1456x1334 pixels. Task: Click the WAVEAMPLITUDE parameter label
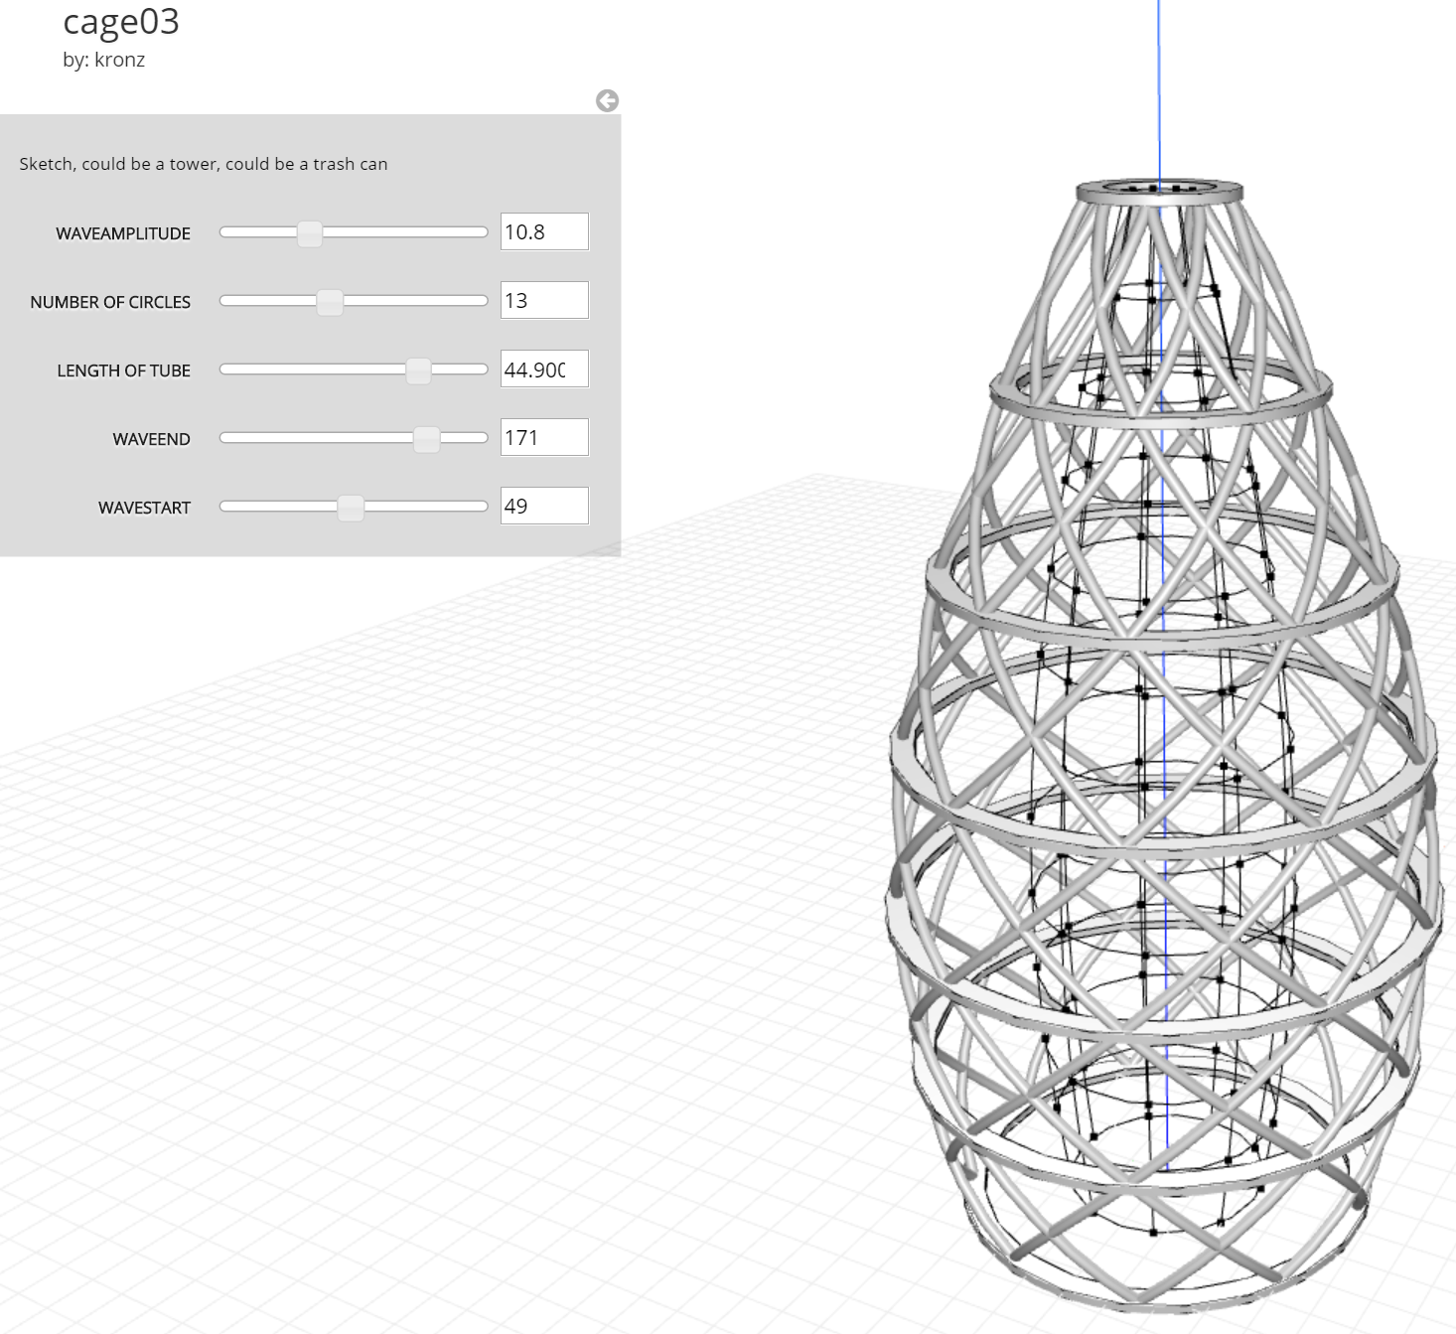point(123,232)
